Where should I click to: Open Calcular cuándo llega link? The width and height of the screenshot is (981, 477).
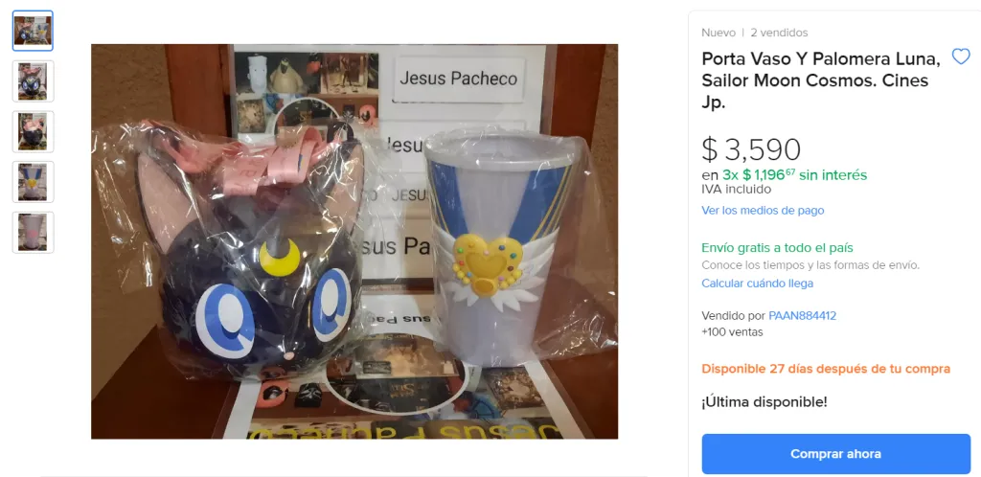757,284
